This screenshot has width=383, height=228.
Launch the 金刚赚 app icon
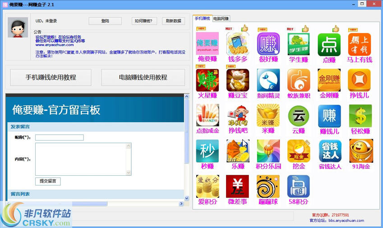[329, 80]
